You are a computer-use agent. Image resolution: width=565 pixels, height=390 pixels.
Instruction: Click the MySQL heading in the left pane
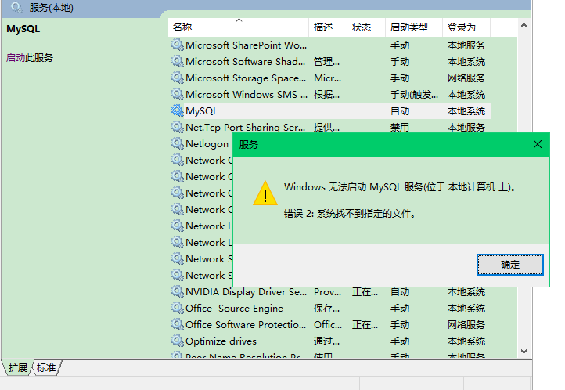pos(23,29)
